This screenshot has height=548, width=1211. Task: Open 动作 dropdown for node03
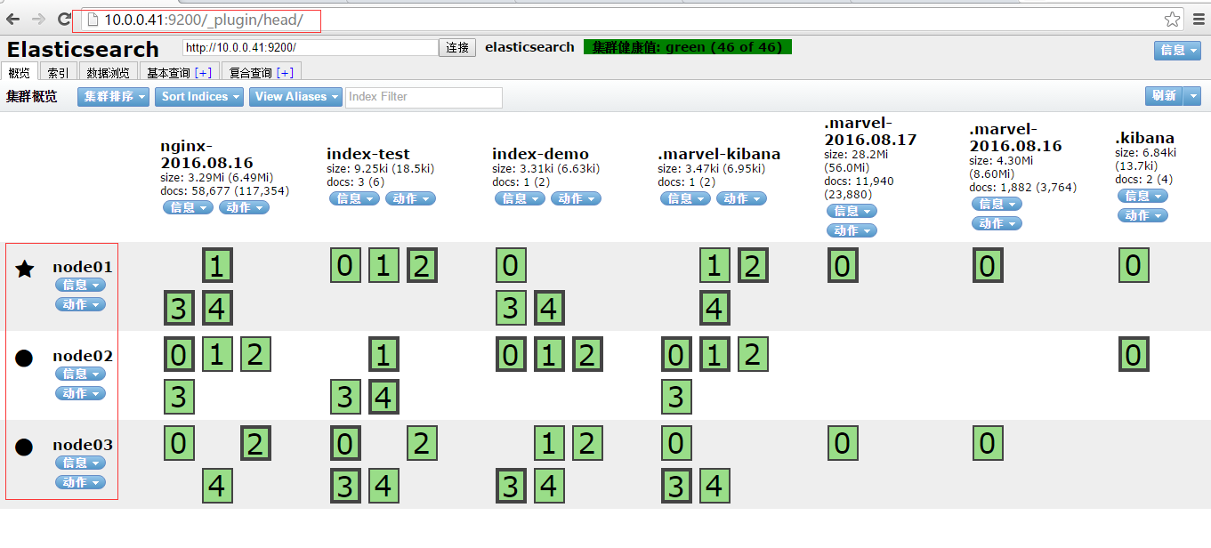pos(80,482)
